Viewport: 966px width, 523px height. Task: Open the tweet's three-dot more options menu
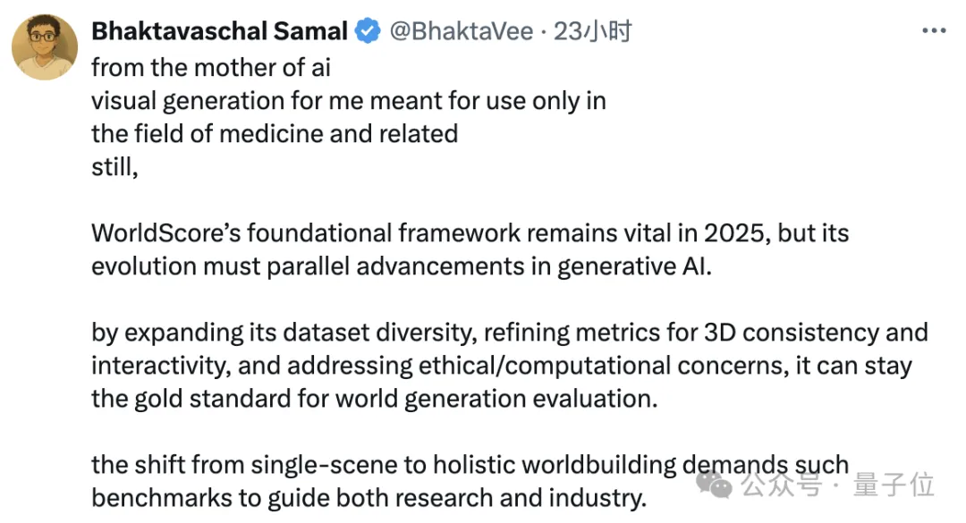pos(933,30)
